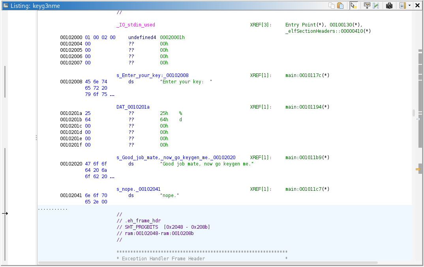Open the Edit Listing Fields icon

[x=367, y=5]
